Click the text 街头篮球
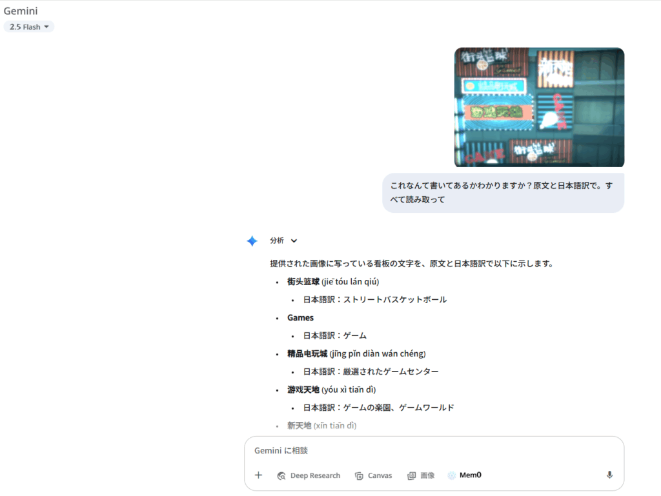 [x=303, y=282]
